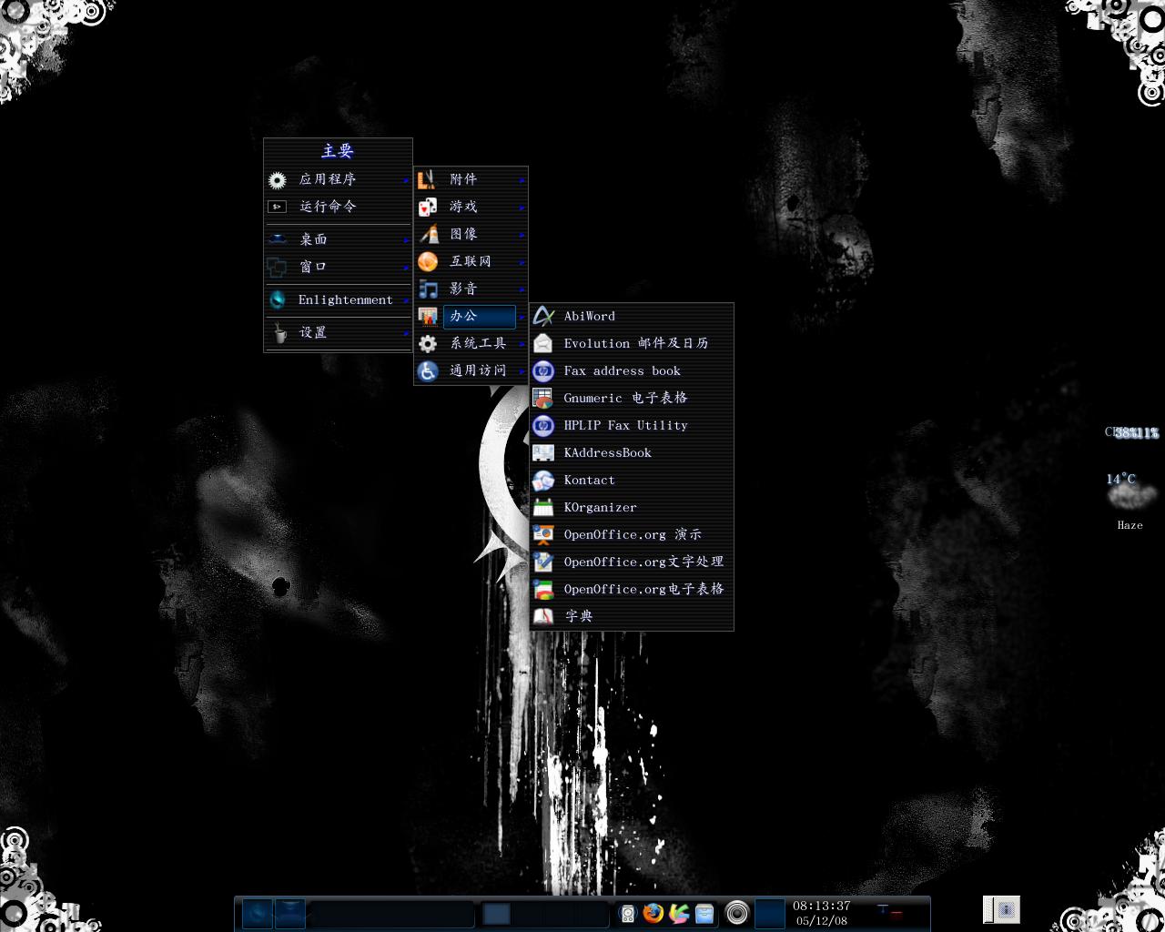Click the 附件 (Accessories) category icon
This screenshot has width=1165, height=932.
[428, 179]
